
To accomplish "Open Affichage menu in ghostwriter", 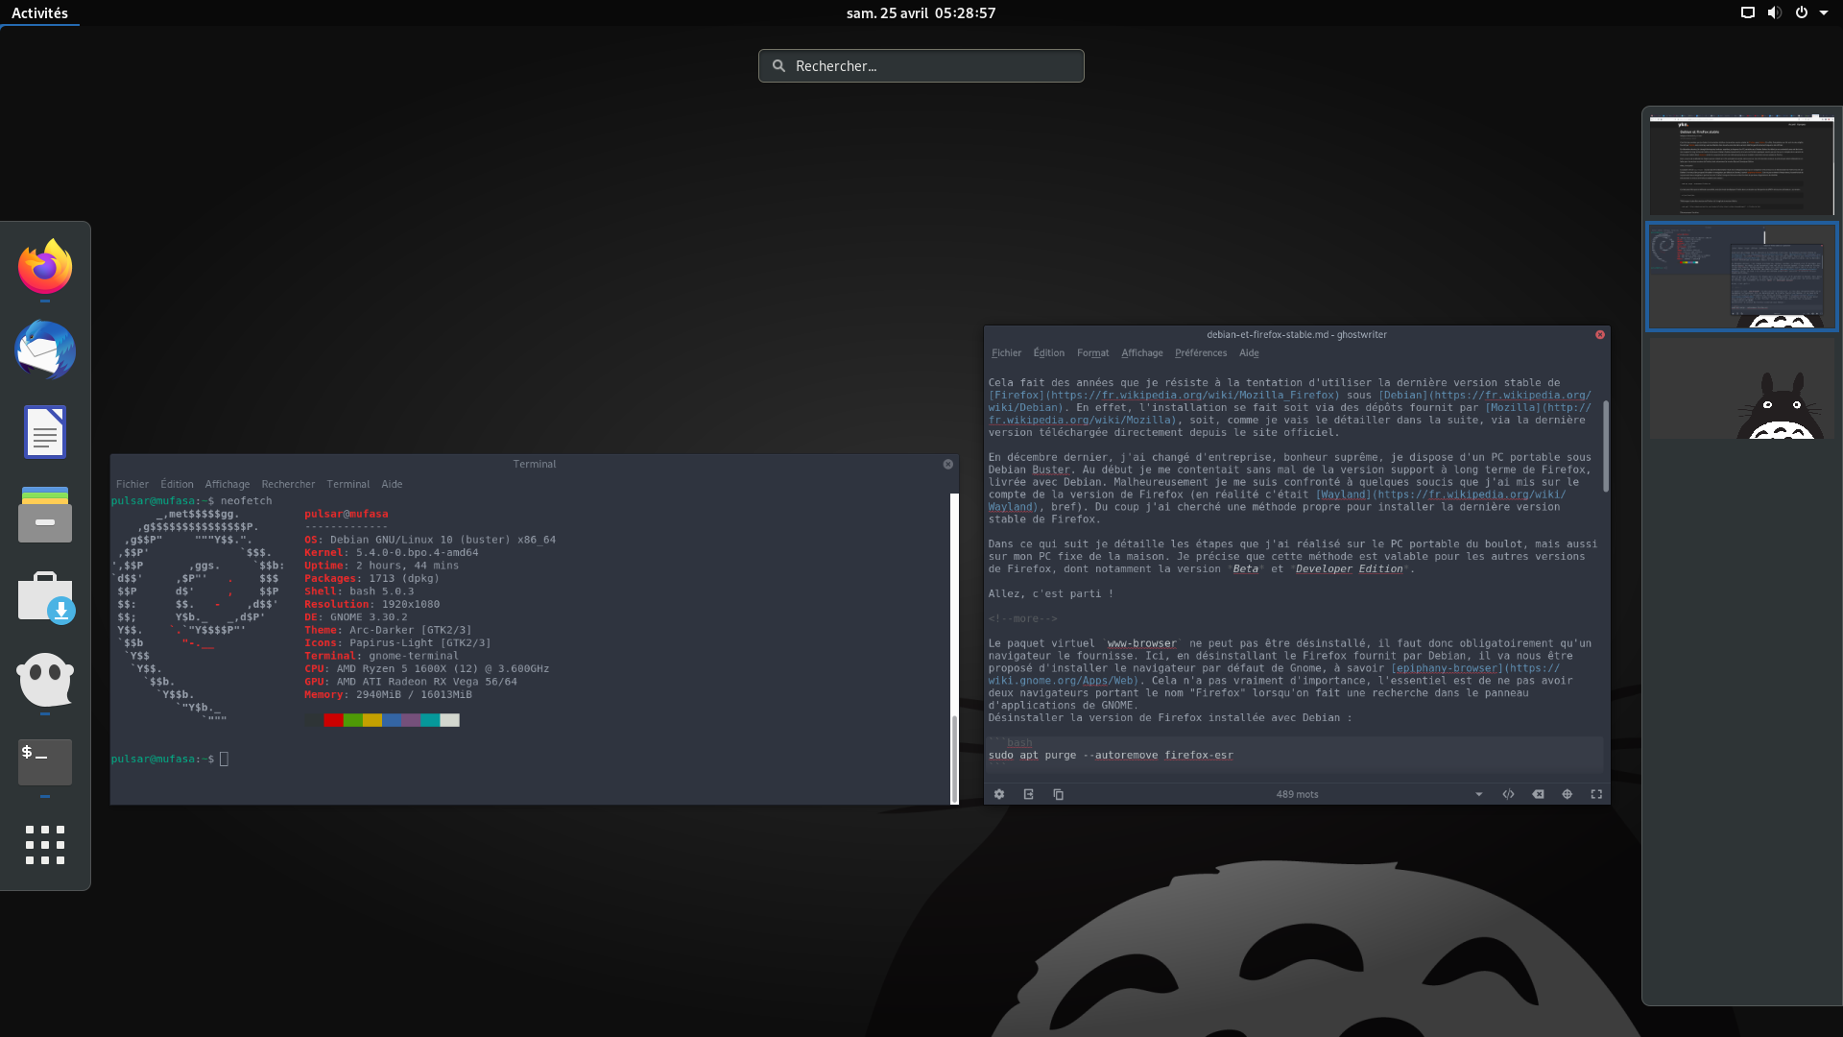I will tap(1141, 352).
